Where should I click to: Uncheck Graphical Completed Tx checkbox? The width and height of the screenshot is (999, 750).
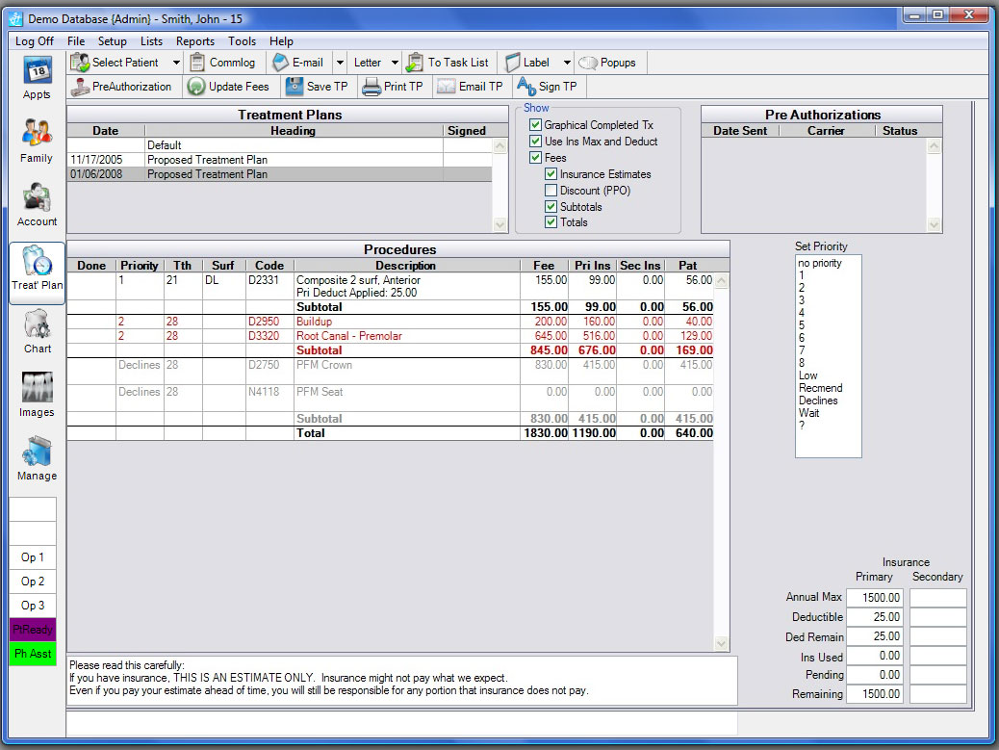[x=536, y=125]
